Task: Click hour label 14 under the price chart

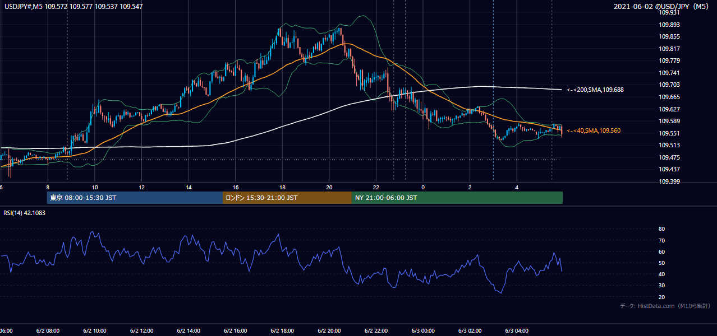Action: pos(189,187)
